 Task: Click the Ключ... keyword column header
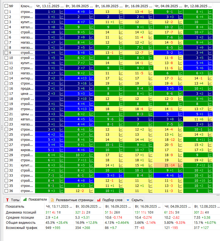coord(27,6)
